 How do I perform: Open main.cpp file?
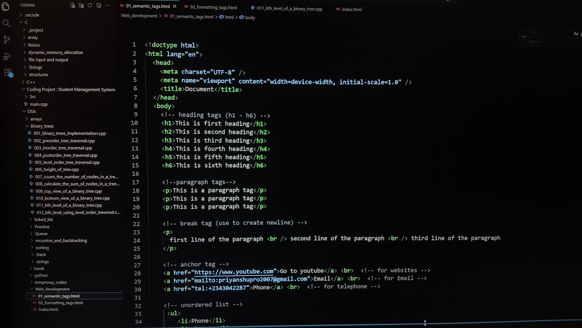[35, 104]
